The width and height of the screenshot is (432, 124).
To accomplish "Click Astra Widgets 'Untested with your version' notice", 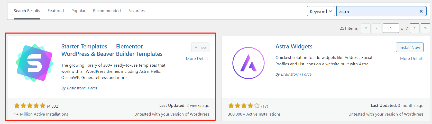I will [x=386, y=114].
